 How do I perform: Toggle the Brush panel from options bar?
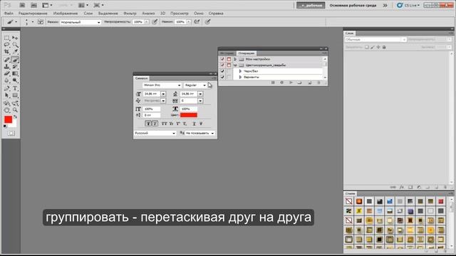[41, 22]
